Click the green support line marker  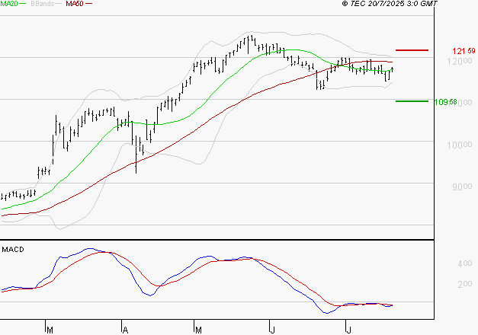[x=412, y=101]
